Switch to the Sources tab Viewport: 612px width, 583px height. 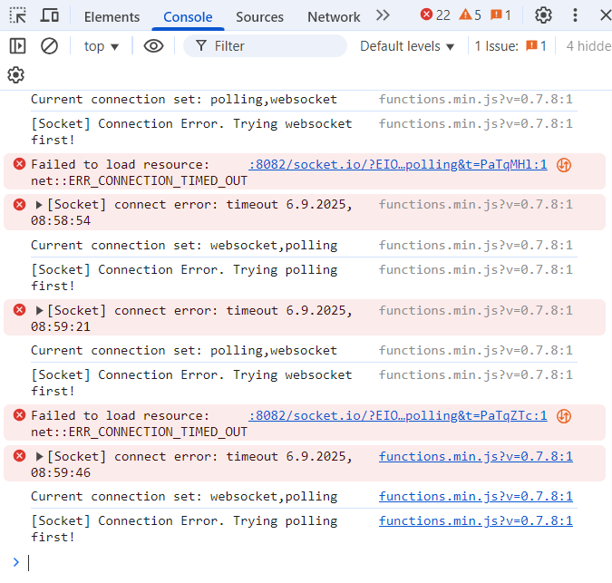click(259, 16)
